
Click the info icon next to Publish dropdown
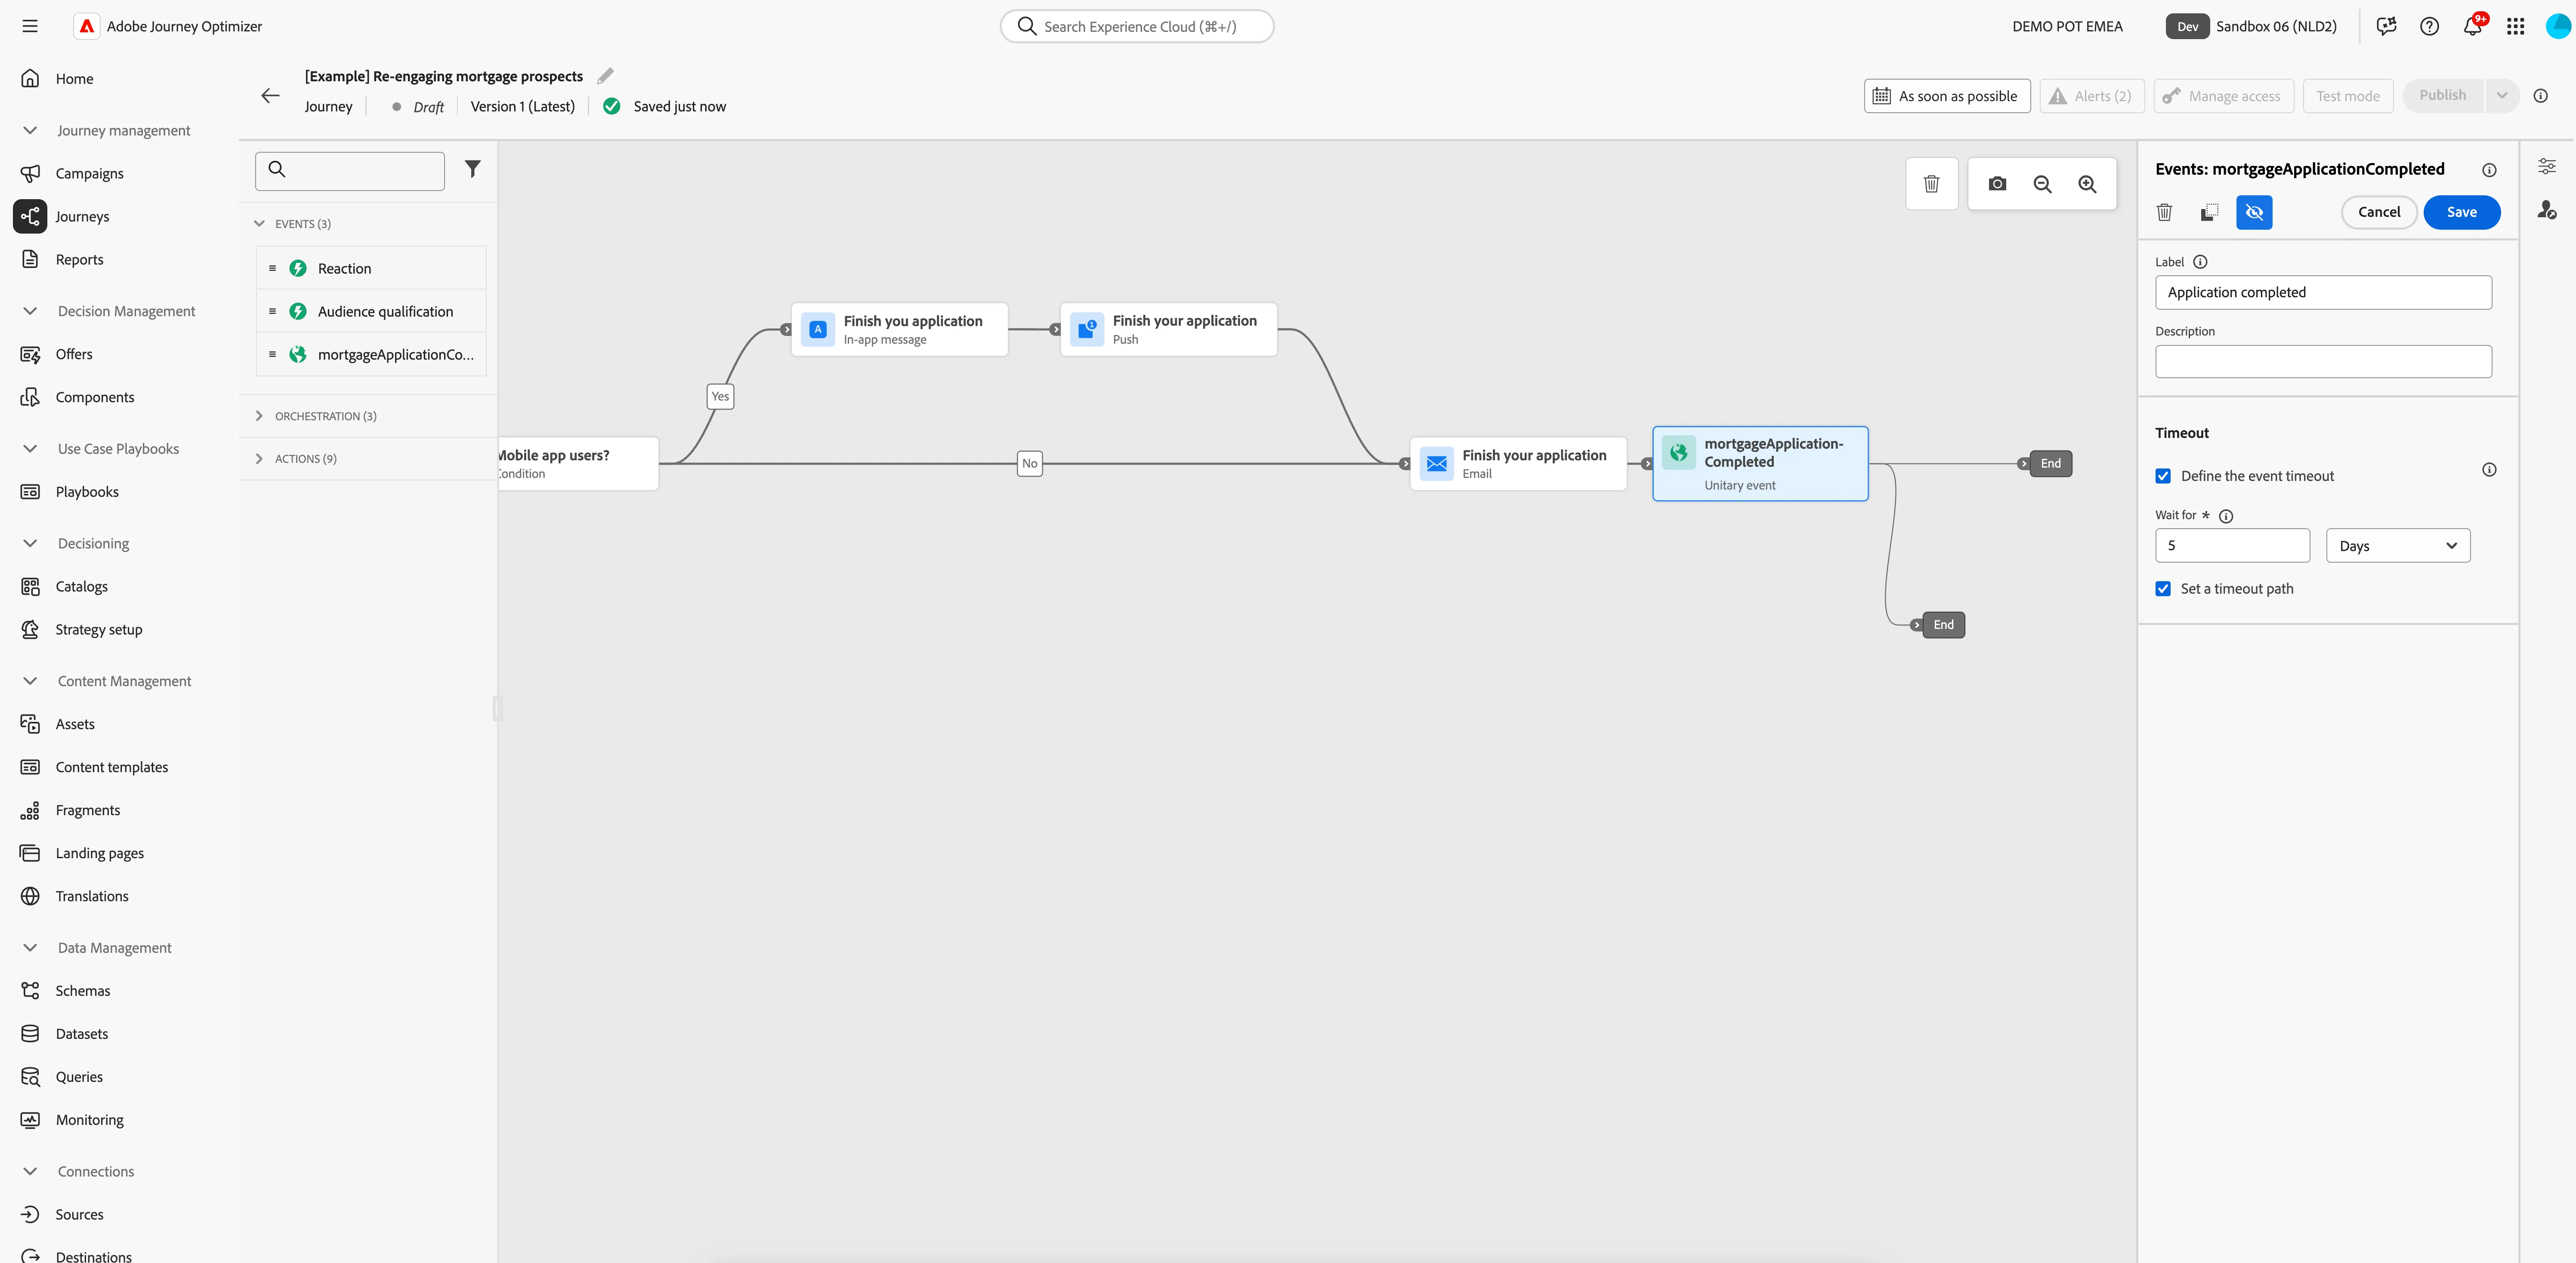tap(2540, 96)
